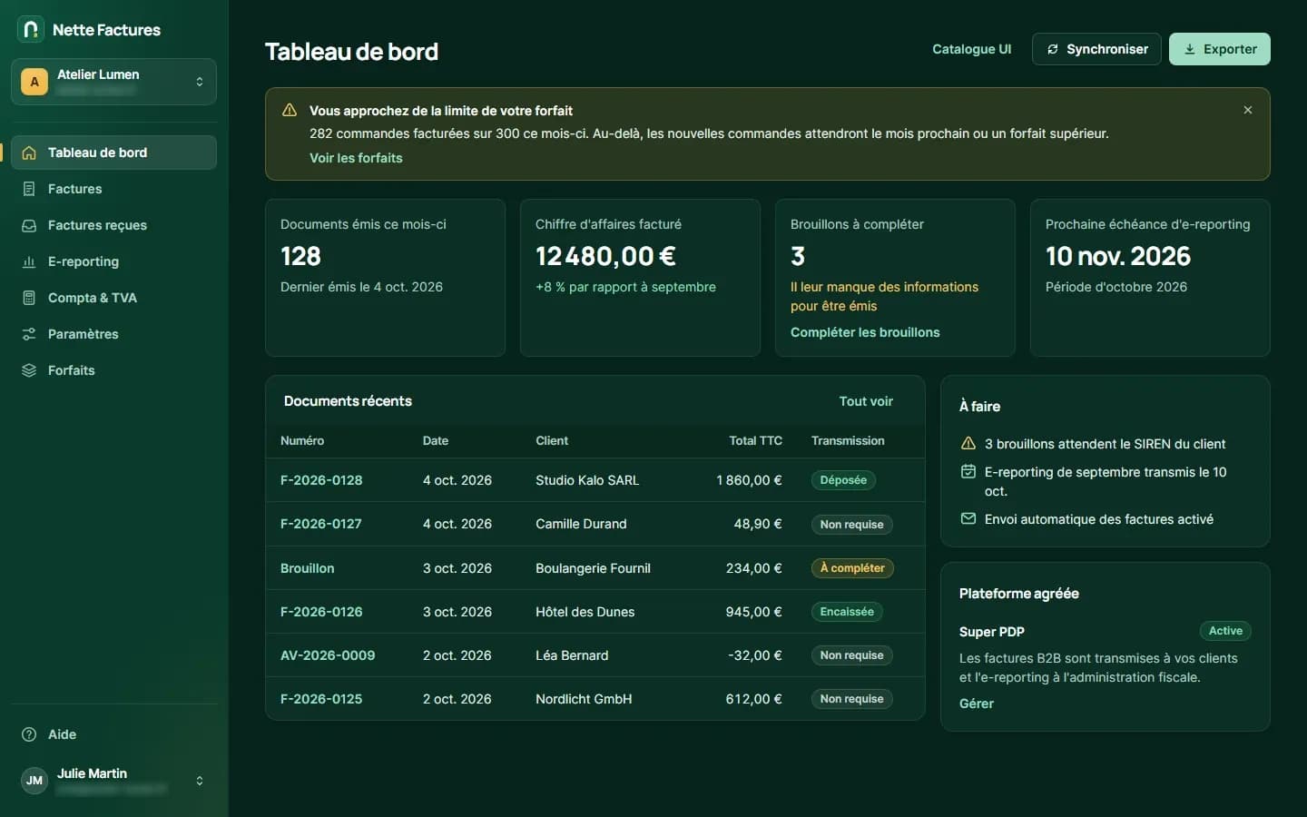The height and width of the screenshot is (817, 1307).
Task: Open E-reporting in the sidebar
Action: [113, 261]
